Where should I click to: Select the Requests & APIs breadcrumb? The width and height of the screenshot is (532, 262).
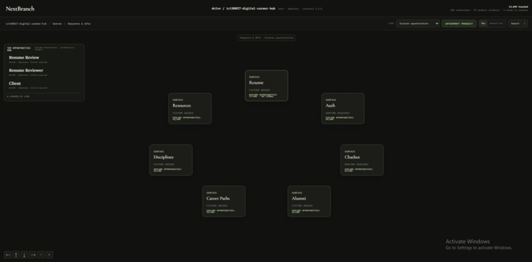pyautogui.click(x=79, y=24)
